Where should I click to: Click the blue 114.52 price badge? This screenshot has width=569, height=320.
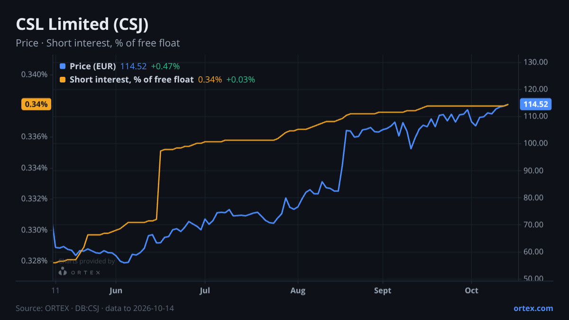click(535, 104)
